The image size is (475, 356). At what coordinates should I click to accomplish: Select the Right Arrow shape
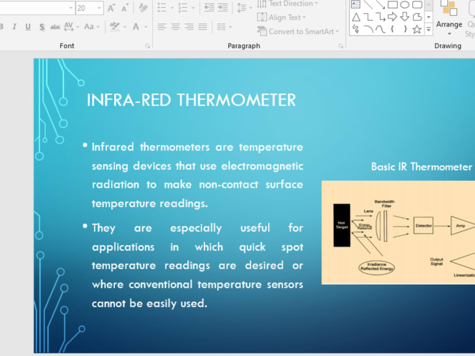[x=392, y=17]
